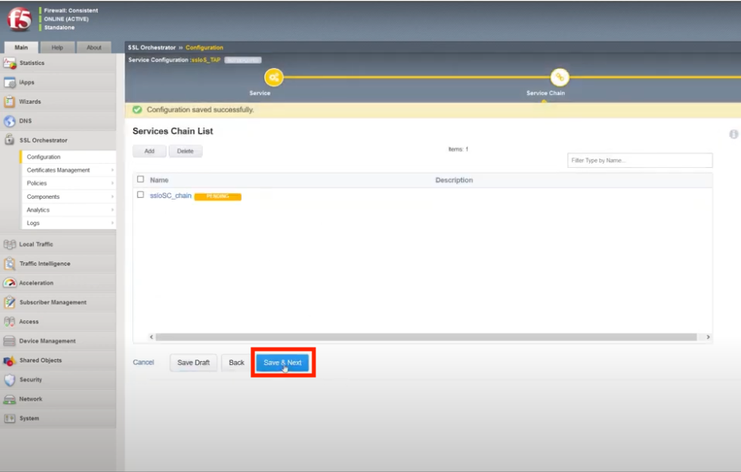Click the SSL Orchestrator breadcrumb text
The image size is (741, 472).
tap(151, 48)
